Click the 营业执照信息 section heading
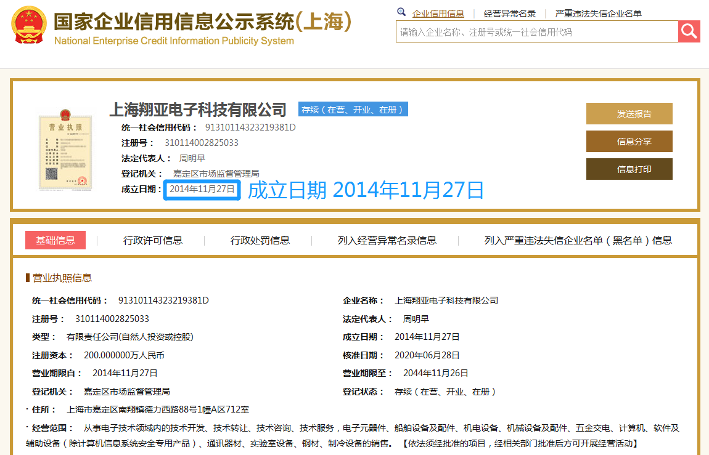 62,278
